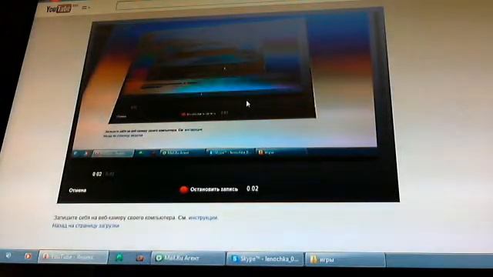Cancel the webcam recording with Отмена
The width and height of the screenshot is (493, 277).
[x=77, y=190]
